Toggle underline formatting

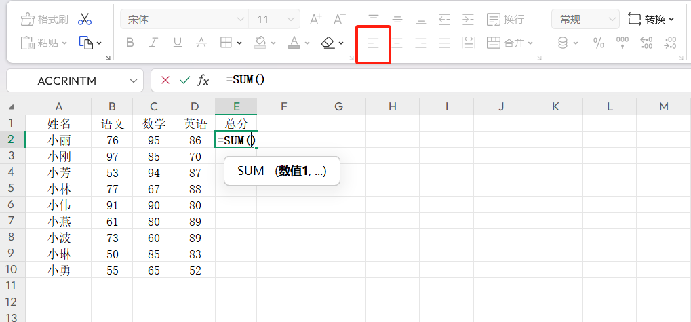pos(177,43)
